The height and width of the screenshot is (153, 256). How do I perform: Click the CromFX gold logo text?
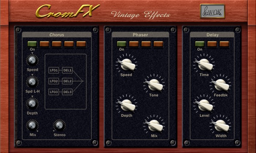[x=67, y=11]
